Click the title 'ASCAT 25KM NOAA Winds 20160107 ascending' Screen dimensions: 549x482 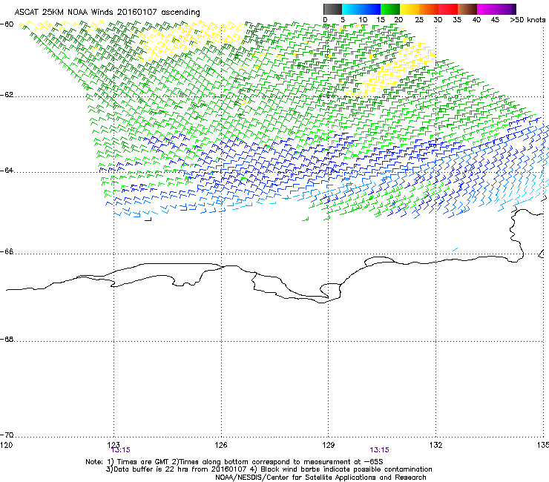pyautogui.click(x=107, y=13)
